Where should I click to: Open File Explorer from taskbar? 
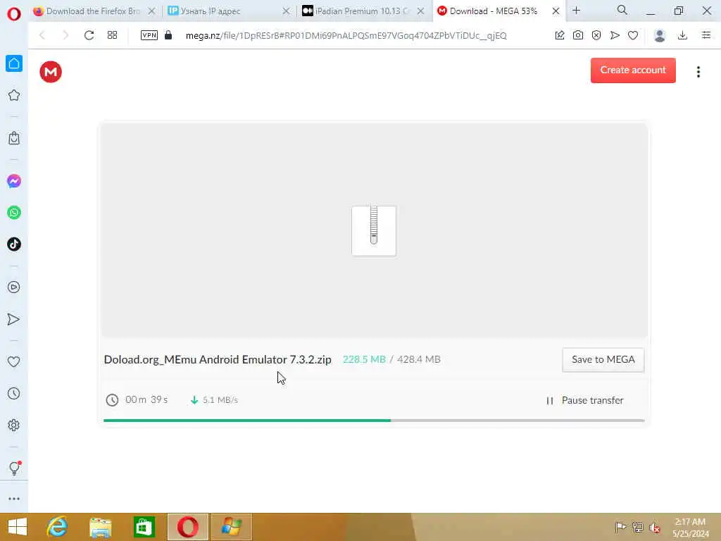click(x=100, y=527)
